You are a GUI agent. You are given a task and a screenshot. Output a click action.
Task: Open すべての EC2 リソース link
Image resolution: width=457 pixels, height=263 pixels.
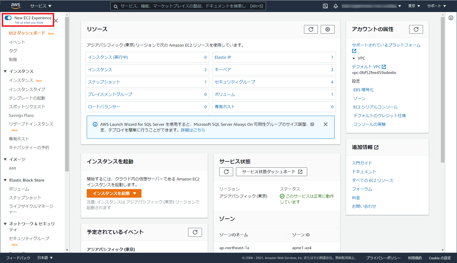[x=373, y=180]
